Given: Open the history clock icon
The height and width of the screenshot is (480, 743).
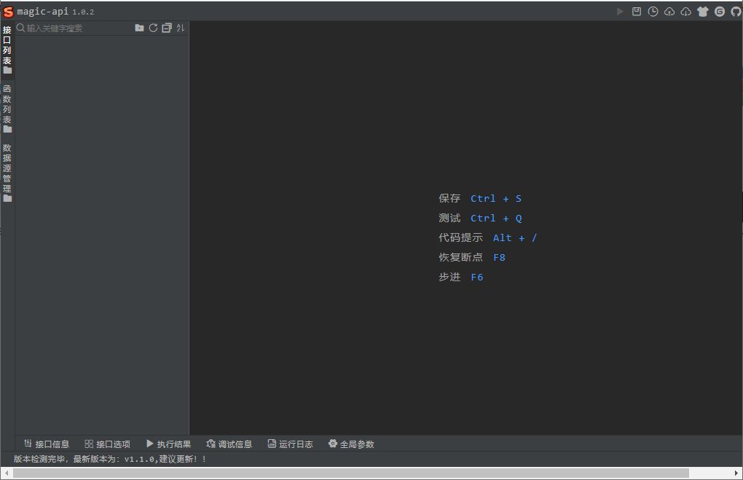Looking at the screenshot, I should (653, 11).
